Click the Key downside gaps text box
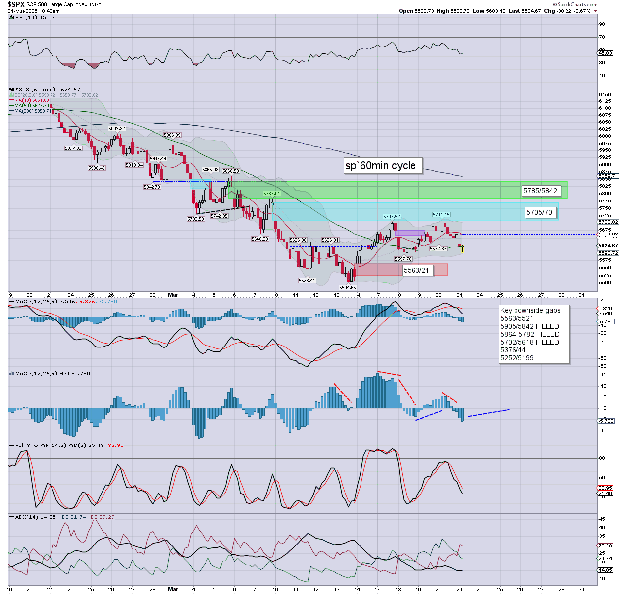 pyautogui.click(x=533, y=334)
